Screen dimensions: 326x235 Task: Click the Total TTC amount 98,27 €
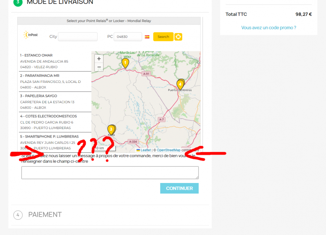click(304, 14)
